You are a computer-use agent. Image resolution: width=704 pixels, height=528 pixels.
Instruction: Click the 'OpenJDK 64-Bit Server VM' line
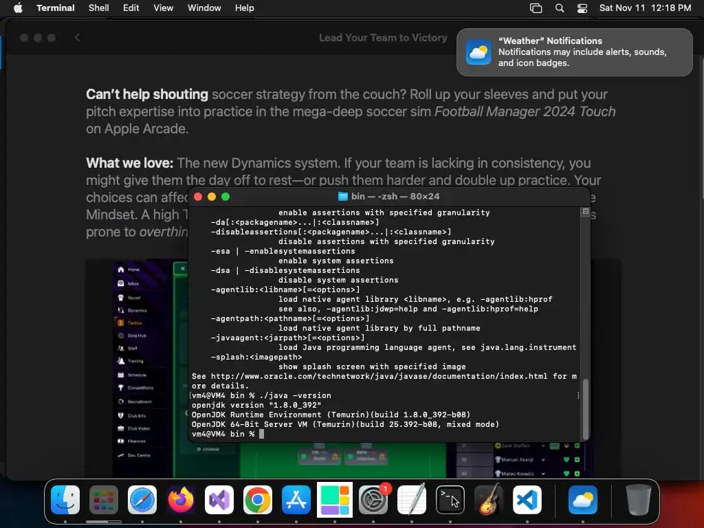(x=345, y=424)
